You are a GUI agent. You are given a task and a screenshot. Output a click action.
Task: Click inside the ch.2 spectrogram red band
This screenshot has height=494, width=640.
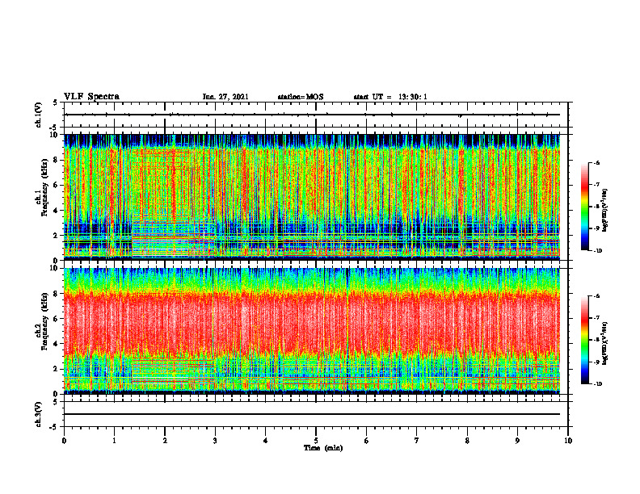[x=312, y=322]
